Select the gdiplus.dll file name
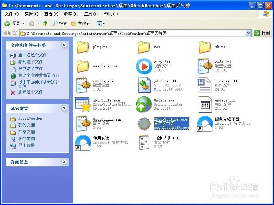Viewport: 274px width, 205px height. coord(165,81)
